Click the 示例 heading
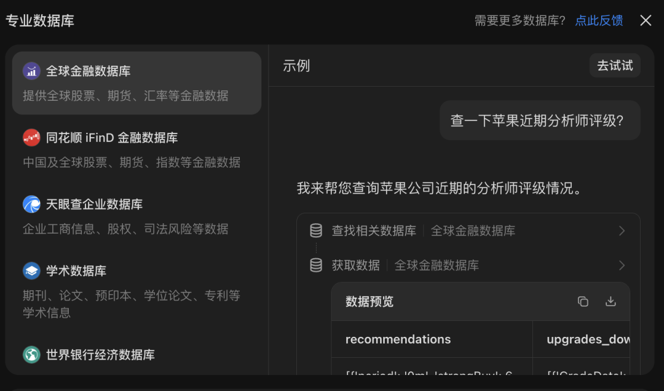Screen dimensions: 664x391 tap(296, 66)
